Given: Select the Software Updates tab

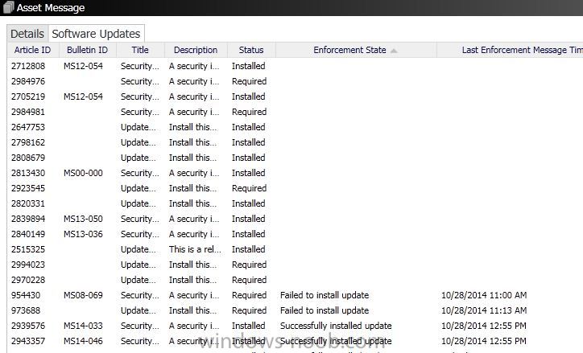Looking at the screenshot, I should click(x=96, y=34).
